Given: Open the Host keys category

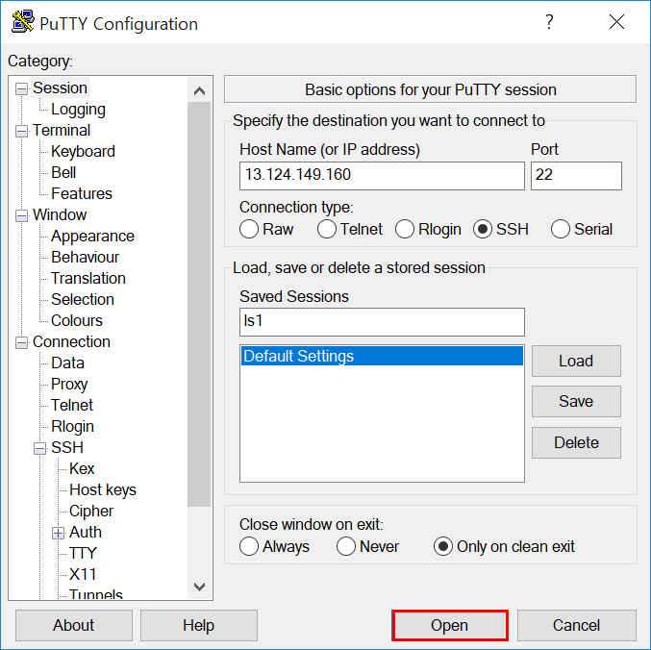Looking at the screenshot, I should (103, 490).
